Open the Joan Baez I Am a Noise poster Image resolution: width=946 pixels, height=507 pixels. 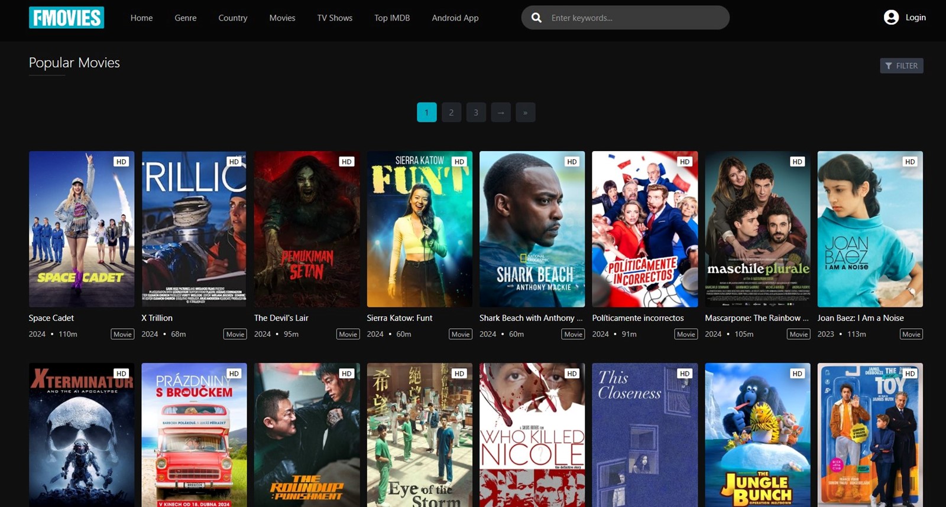coord(870,229)
